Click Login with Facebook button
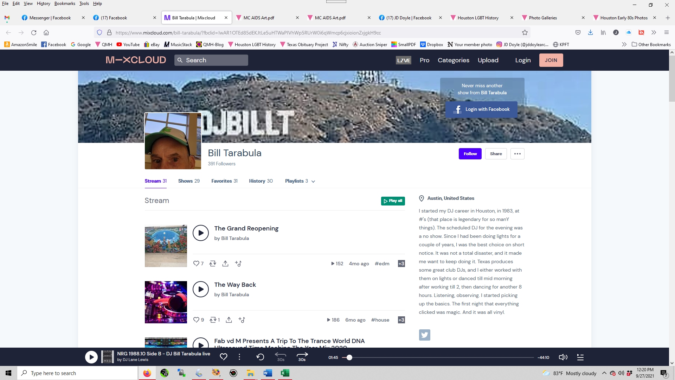The width and height of the screenshot is (675, 380). (x=482, y=109)
